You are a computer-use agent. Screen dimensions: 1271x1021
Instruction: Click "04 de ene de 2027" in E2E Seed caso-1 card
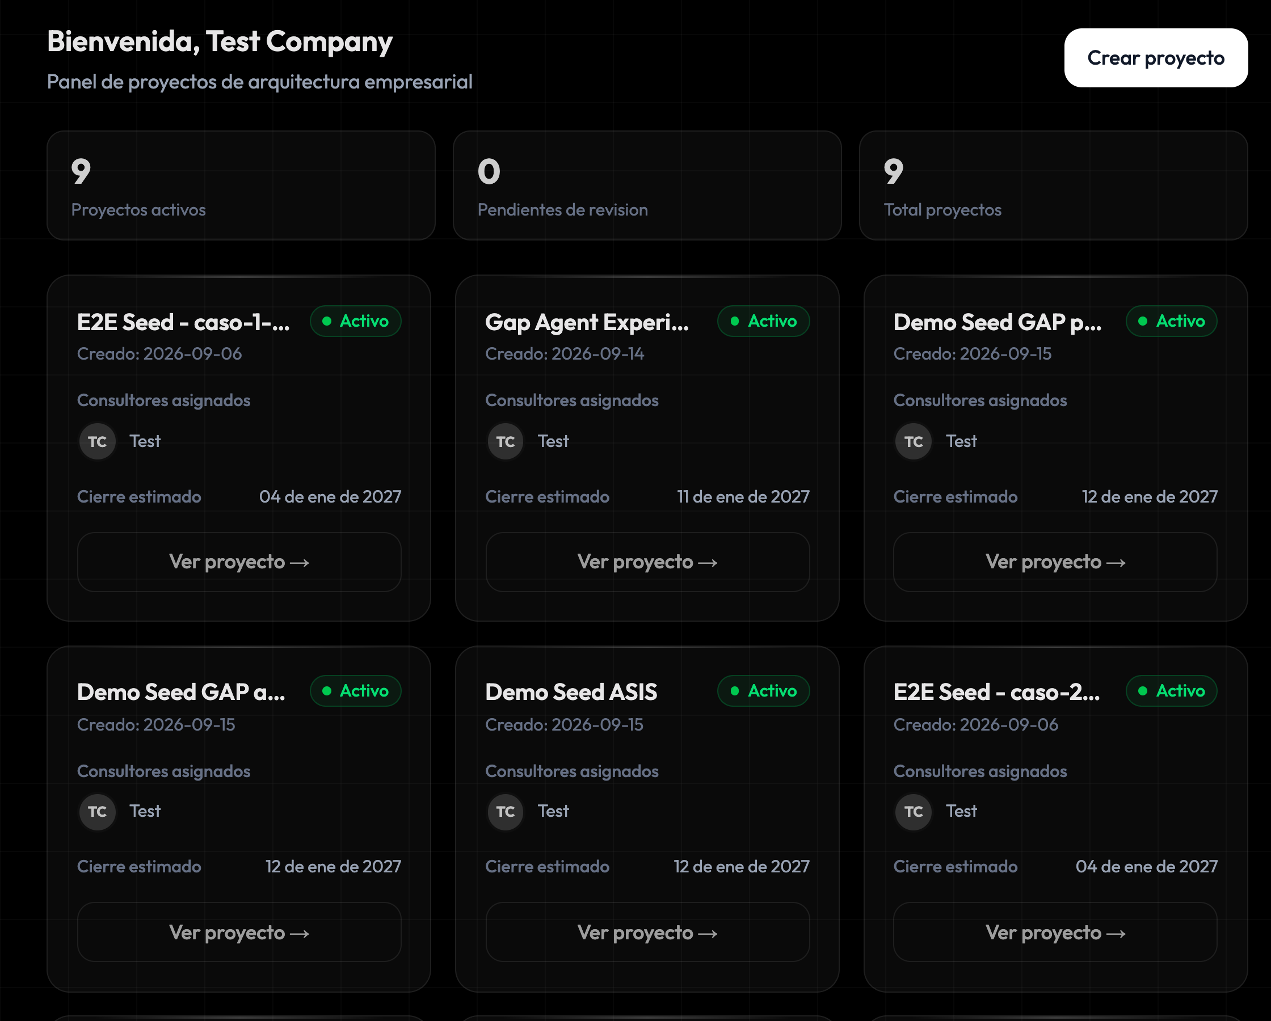point(330,497)
